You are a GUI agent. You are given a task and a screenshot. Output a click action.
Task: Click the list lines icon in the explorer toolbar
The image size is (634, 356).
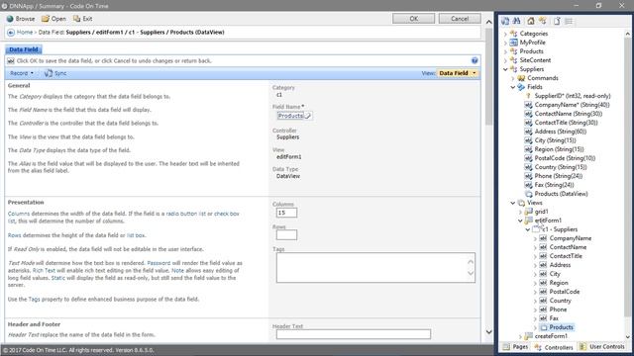pyautogui.click(x=569, y=21)
